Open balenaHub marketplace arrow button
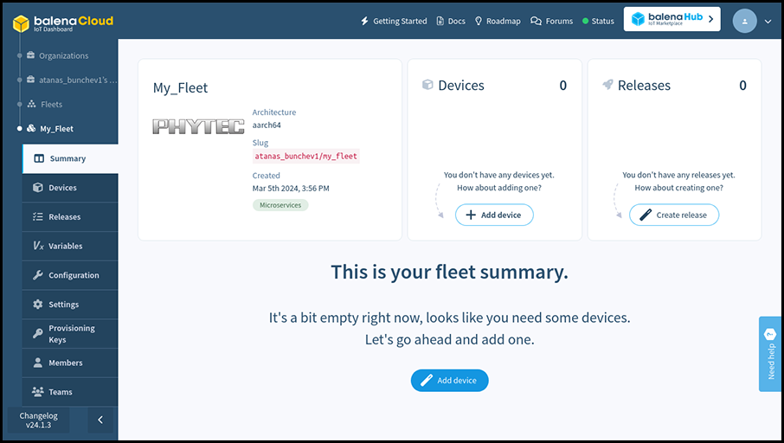This screenshot has width=784, height=443. (x=672, y=19)
